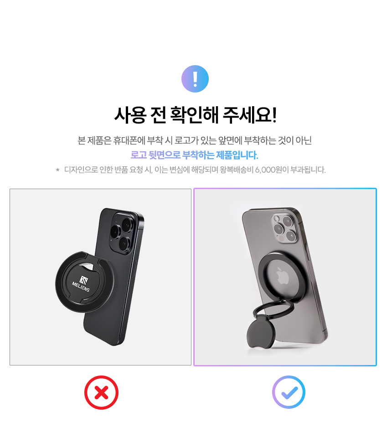Viewport: 392px width, 432px height.
Task: Click the Apple logo on right phone
Action: tap(282, 276)
